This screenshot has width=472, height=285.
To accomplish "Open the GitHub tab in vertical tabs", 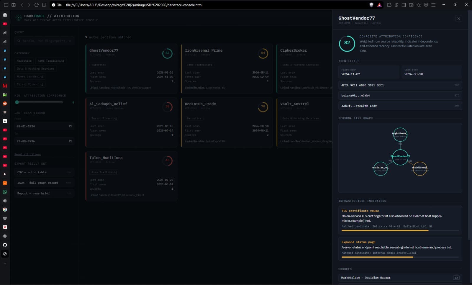I will 5,245.
